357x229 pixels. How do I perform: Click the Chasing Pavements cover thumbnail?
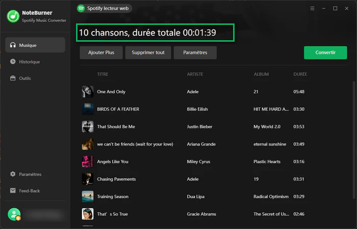coord(88,179)
